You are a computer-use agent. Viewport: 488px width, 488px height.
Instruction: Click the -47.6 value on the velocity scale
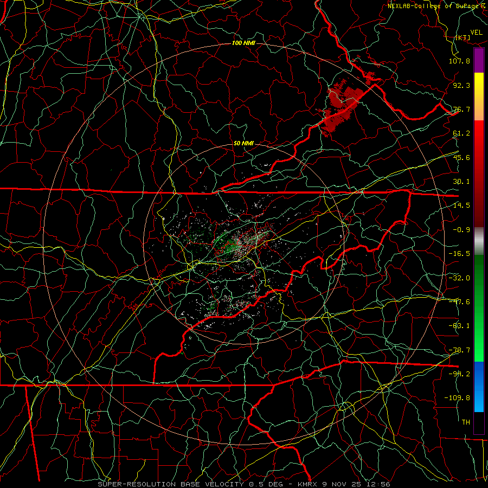(459, 302)
